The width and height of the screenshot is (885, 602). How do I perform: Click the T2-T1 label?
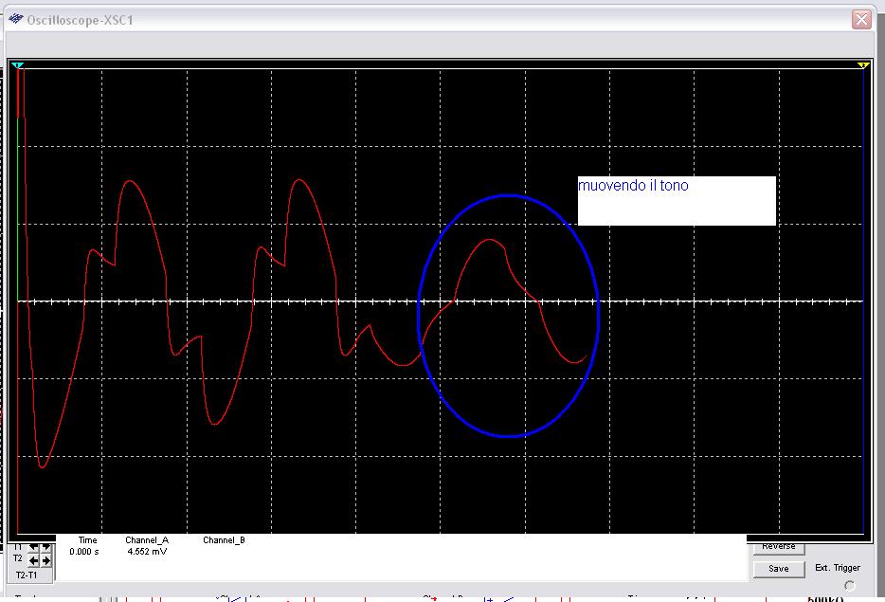(x=27, y=575)
